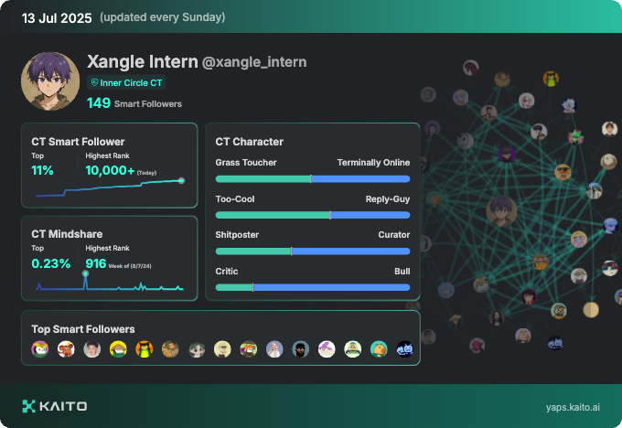Click the Grass Toucher slider handle
The width and height of the screenshot is (622, 428).
[x=311, y=179]
